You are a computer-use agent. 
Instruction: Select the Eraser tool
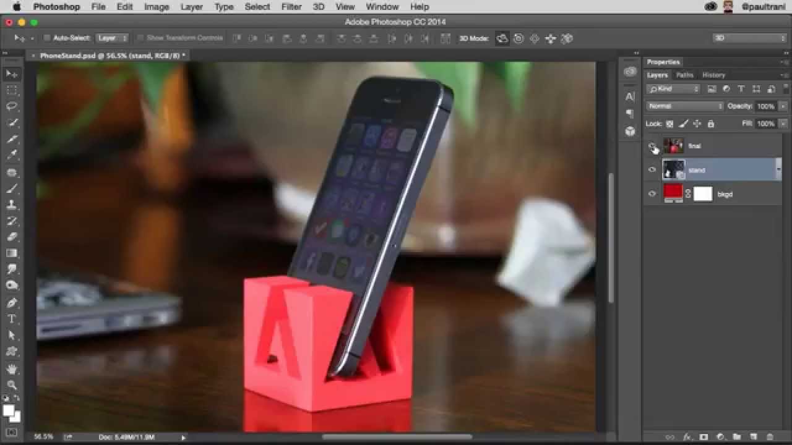12,237
